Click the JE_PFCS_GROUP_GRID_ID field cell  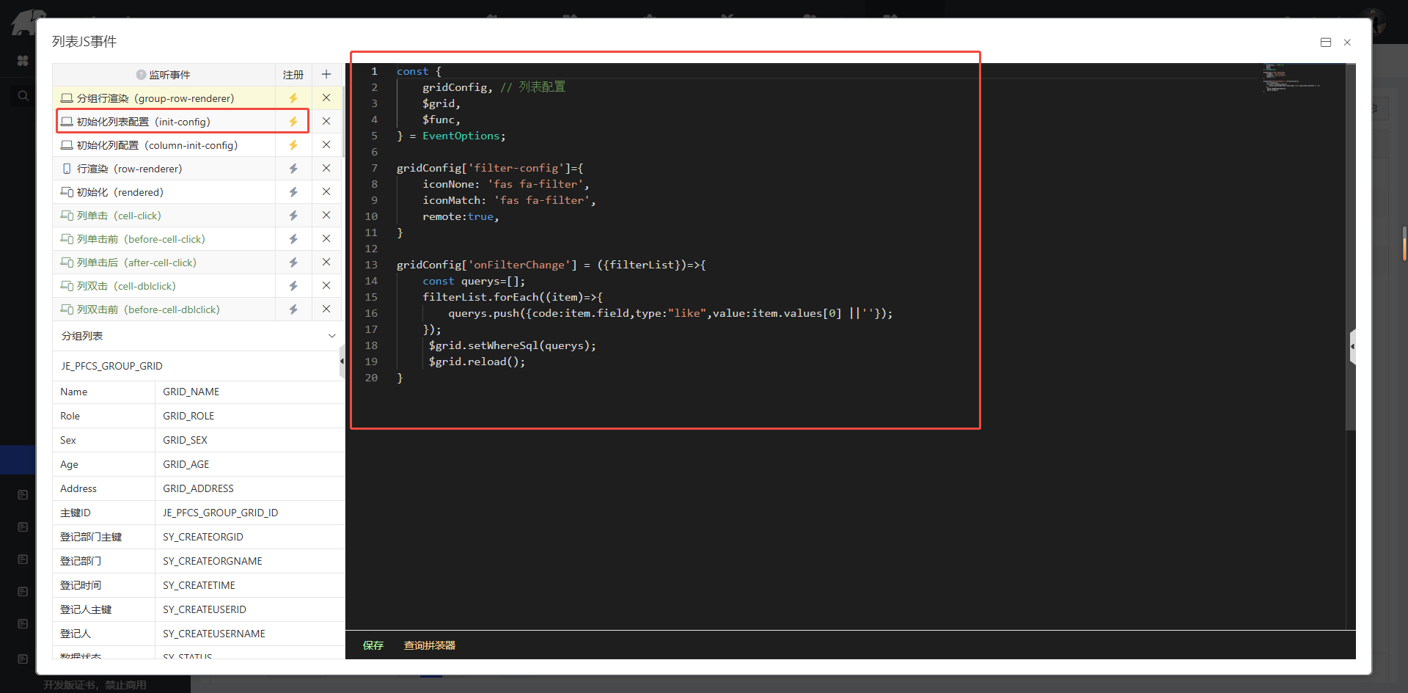click(x=249, y=513)
